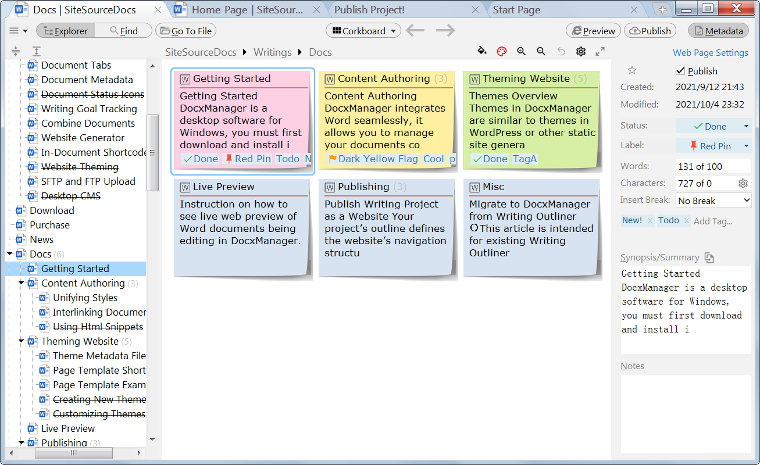The height and width of the screenshot is (465, 760).
Task: Zoom in the corkboard cards
Action: coord(522,51)
